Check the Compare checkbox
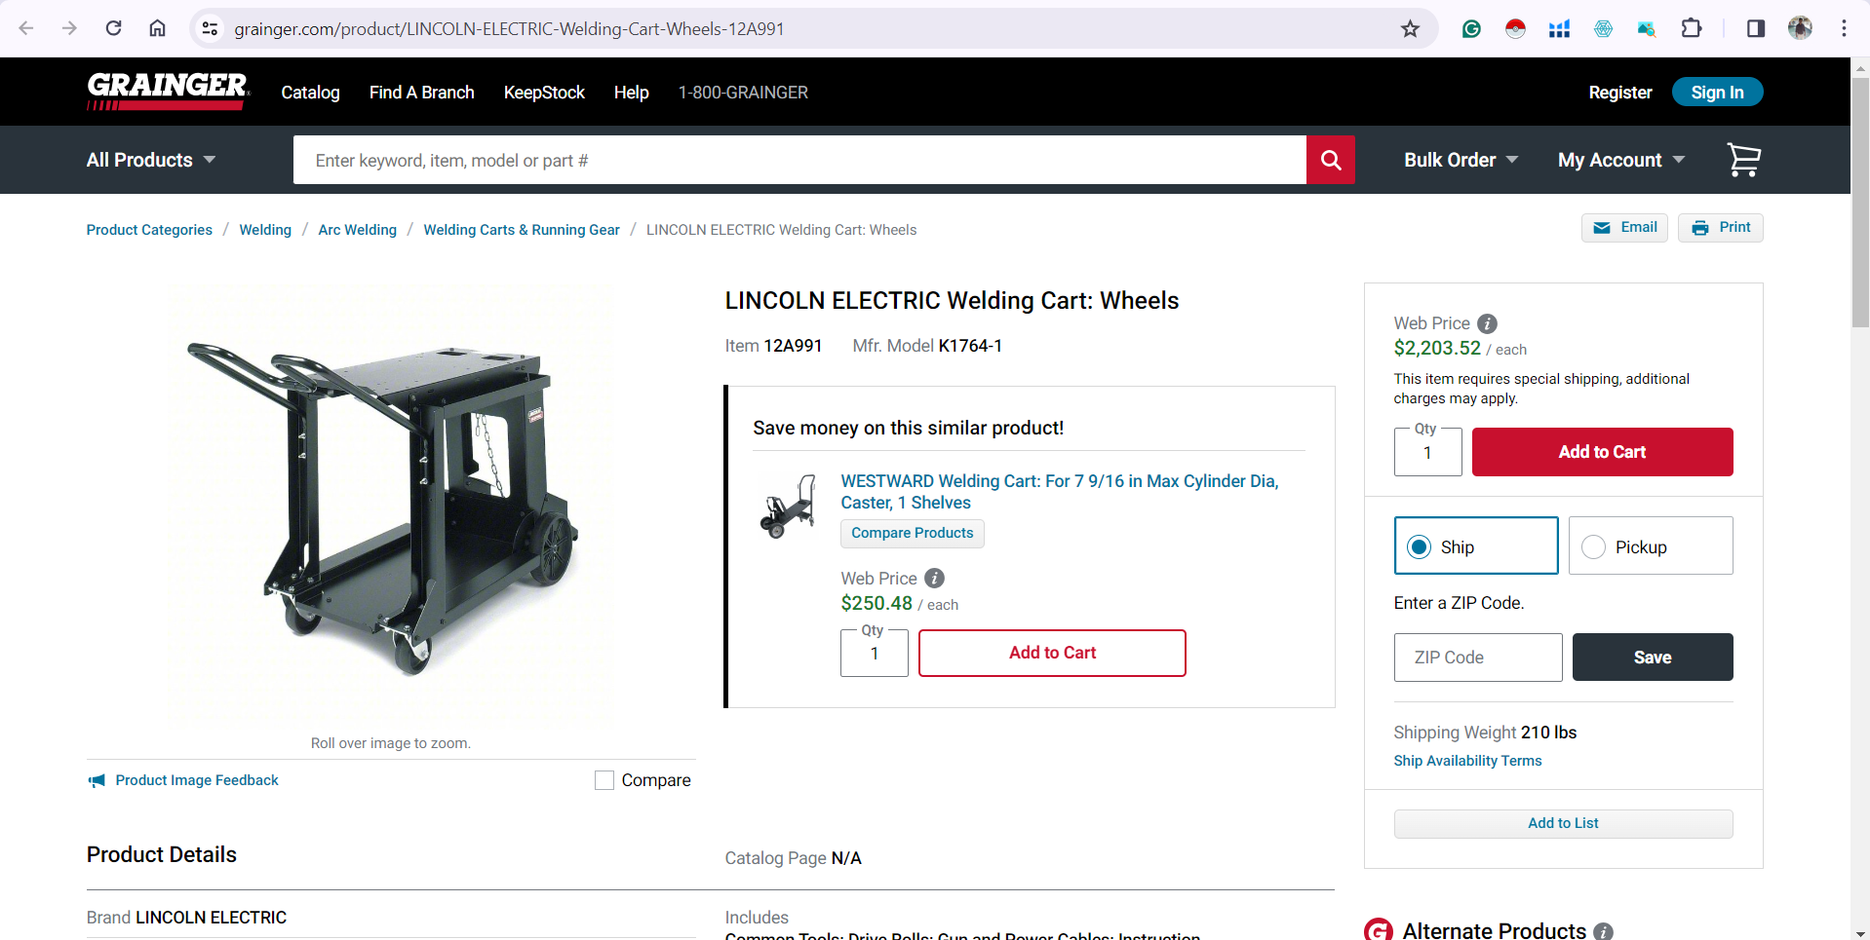This screenshot has width=1870, height=940. click(x=604, y=780)
